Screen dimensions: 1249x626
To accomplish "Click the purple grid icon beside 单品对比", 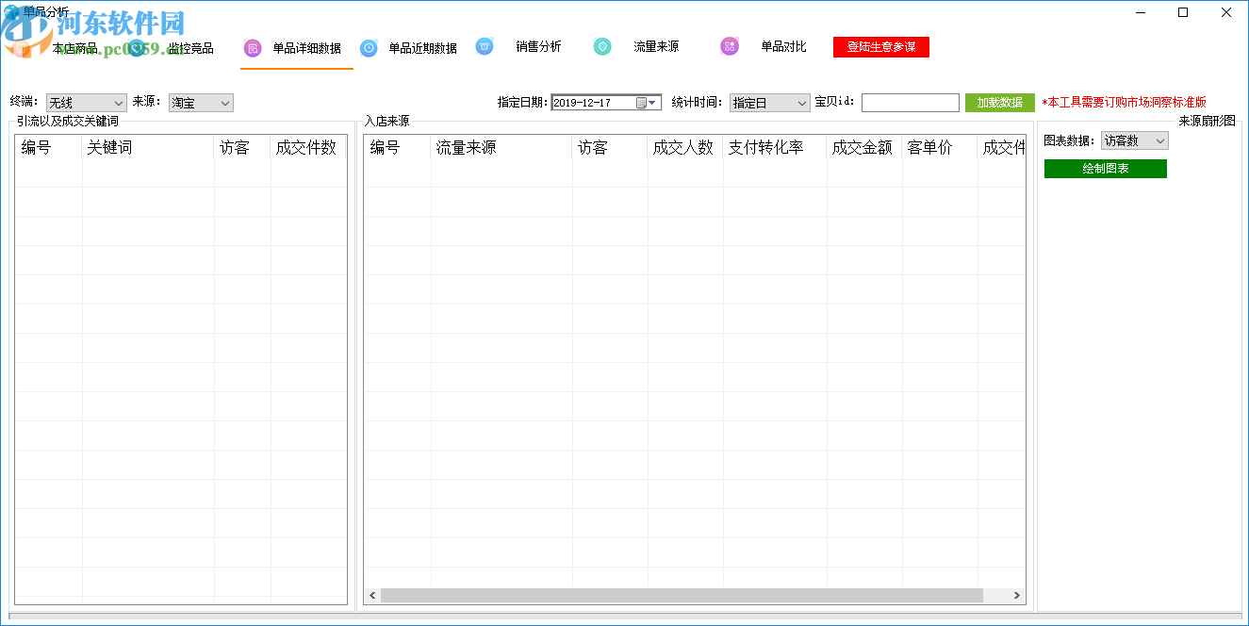I will pyautogui.click(x=730, y=46).
